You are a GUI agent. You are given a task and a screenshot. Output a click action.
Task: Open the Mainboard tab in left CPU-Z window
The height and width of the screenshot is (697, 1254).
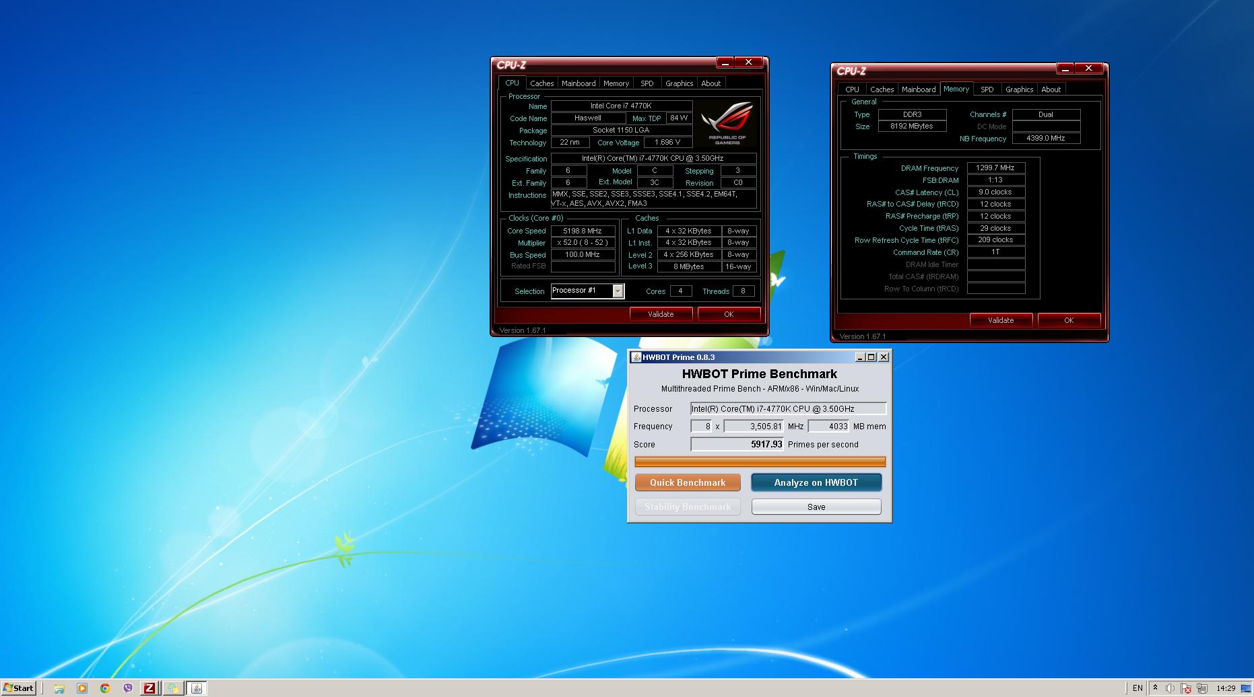tap(579, 83)
